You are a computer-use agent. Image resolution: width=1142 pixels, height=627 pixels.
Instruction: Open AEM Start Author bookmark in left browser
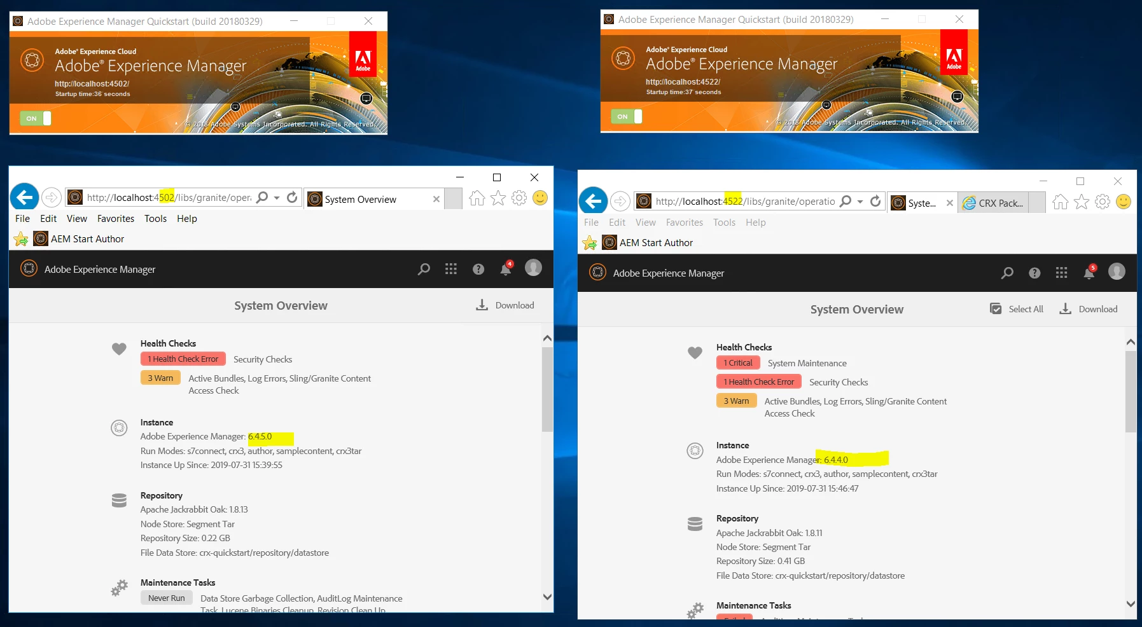[x=80, y=239]
